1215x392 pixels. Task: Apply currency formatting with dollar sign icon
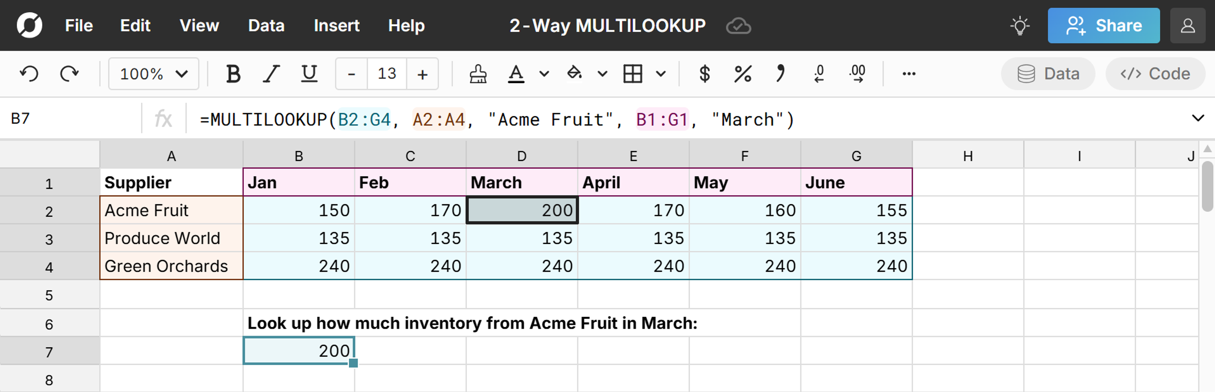tap(704, 74)
